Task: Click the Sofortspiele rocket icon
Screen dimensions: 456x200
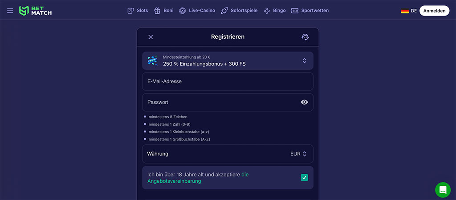Action: (x=224, y=11)
